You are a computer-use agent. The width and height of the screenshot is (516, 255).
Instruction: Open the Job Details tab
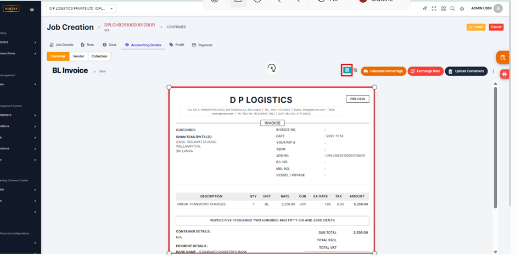(61, 45)
